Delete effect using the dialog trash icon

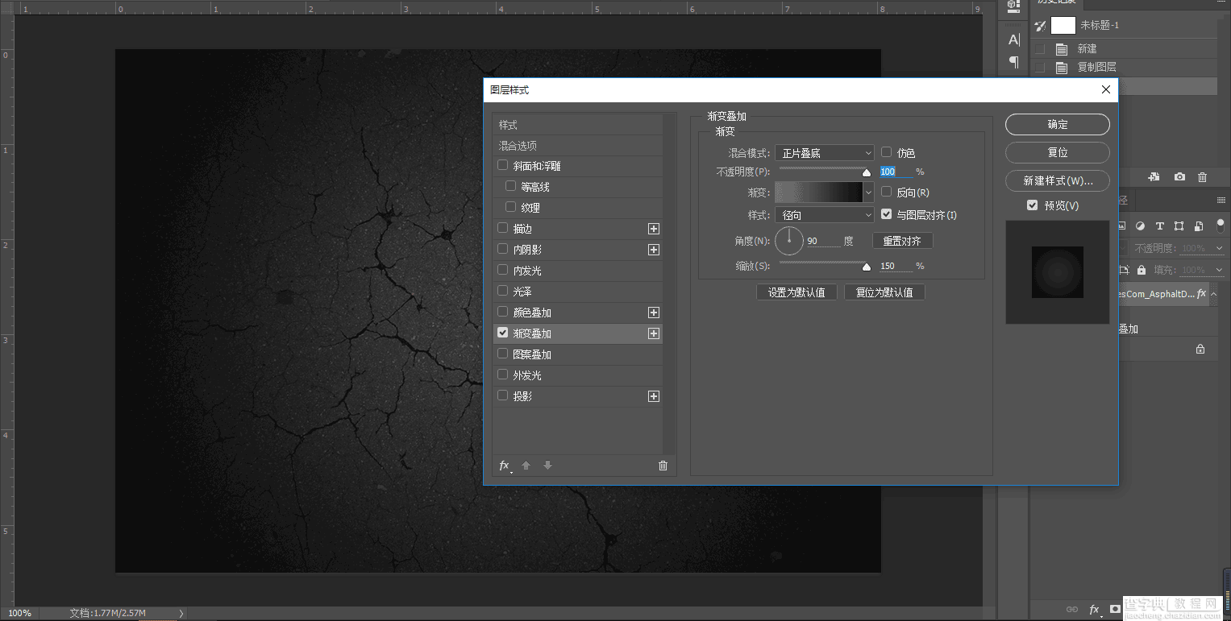663,466
